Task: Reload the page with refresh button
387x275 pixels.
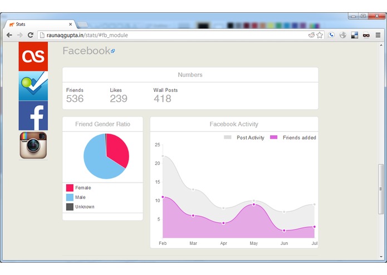Action: click(31, 35)
